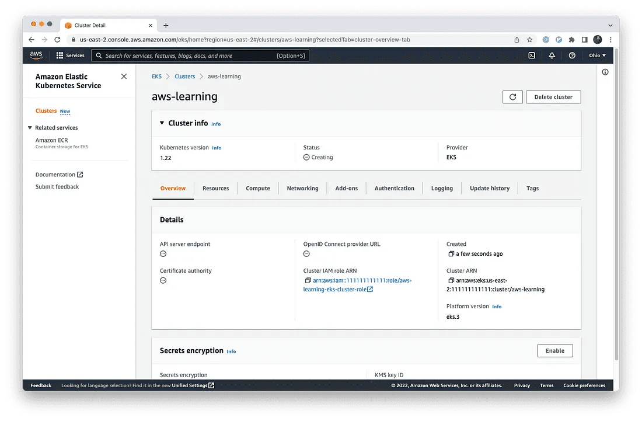The width and height of the screenshot is (642, 421).
Task: Copy the Cluster IAM role ARN
Action: pos(308,280)
